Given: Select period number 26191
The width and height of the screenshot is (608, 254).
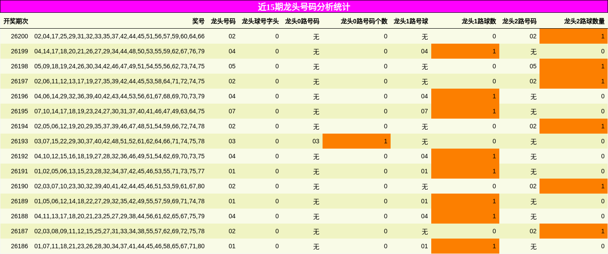Looking at the screenshot, I should (x=19, y=171).
